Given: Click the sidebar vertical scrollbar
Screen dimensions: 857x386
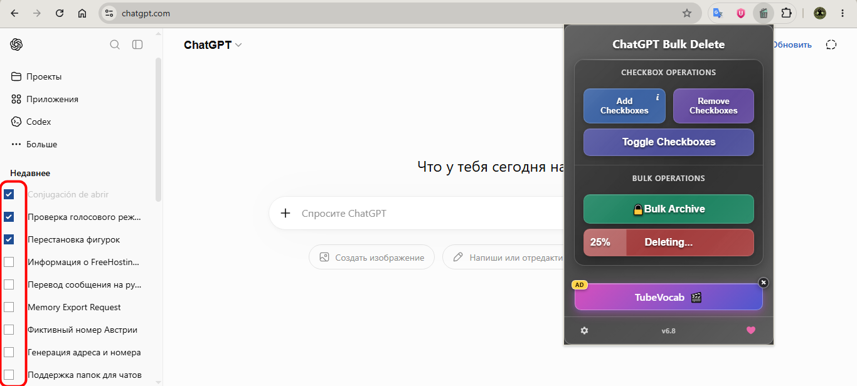Looking at the screenshot, I should point(158,130).
